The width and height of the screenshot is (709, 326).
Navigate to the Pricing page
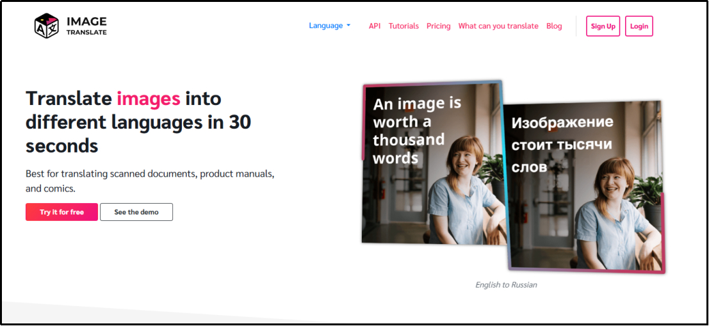click(438, 26)
